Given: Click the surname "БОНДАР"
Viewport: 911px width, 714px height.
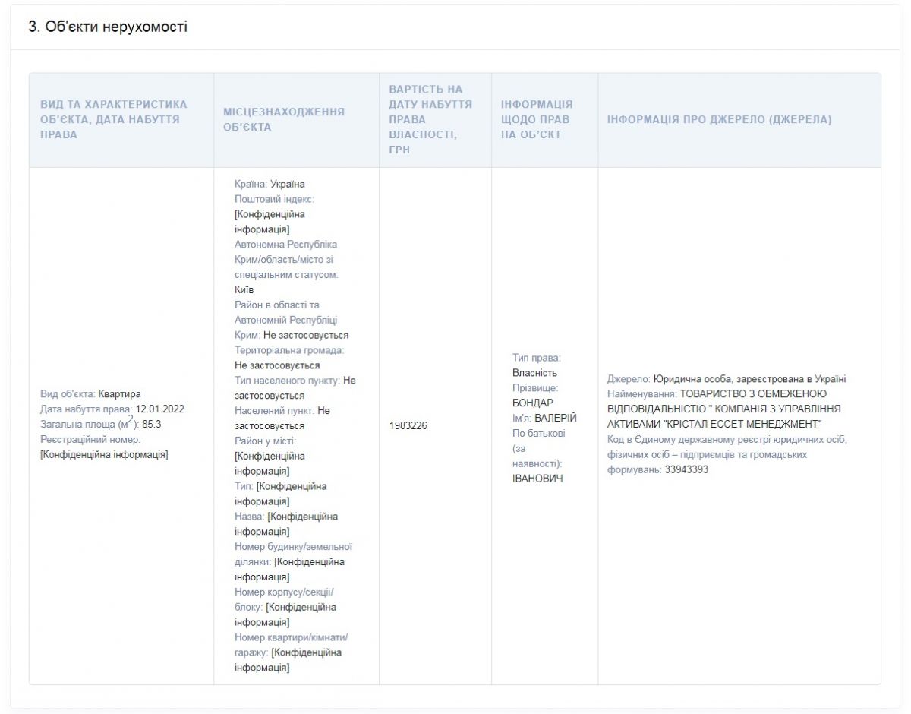Looking at the screenshot, I should [533, 403].
